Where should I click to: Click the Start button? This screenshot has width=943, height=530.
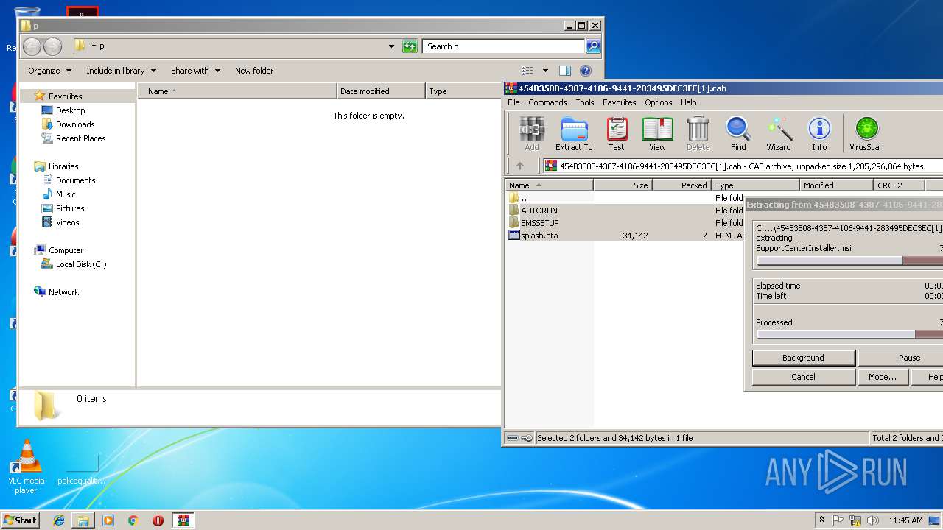[20, 520]
